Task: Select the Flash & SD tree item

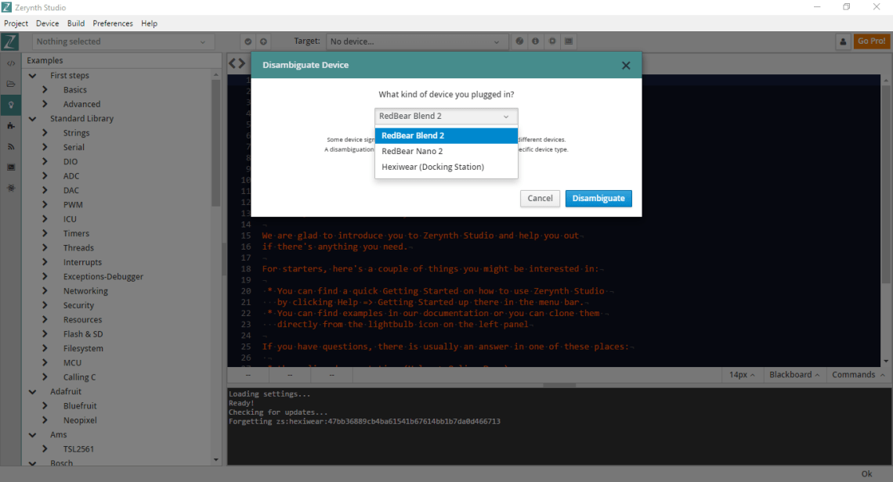Action: 83,334
